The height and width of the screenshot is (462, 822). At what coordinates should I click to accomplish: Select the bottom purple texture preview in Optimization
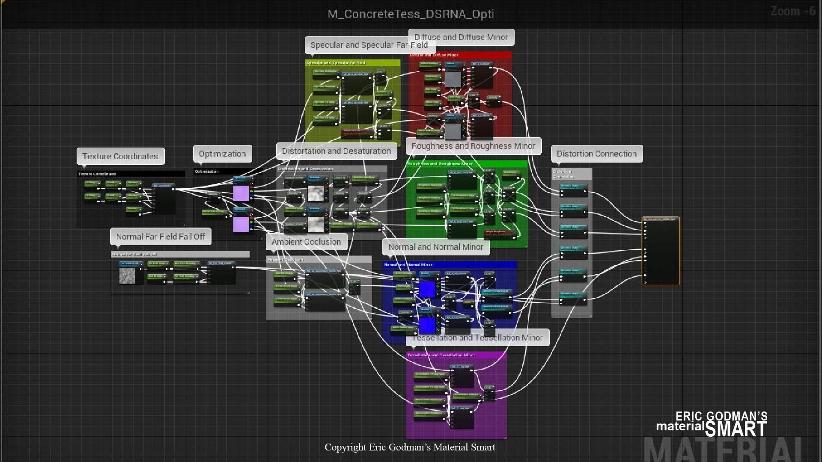point(241,224)
